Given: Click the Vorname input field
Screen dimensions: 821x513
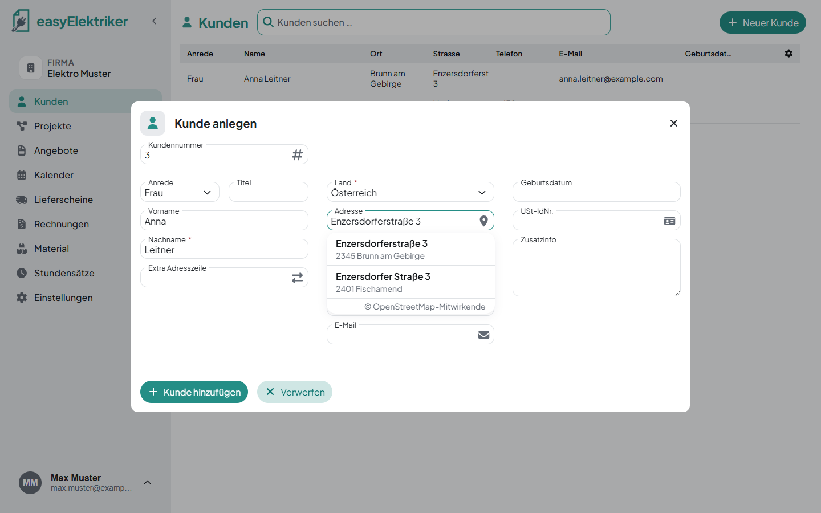Looking at the screenshot, I should (224, 221).
